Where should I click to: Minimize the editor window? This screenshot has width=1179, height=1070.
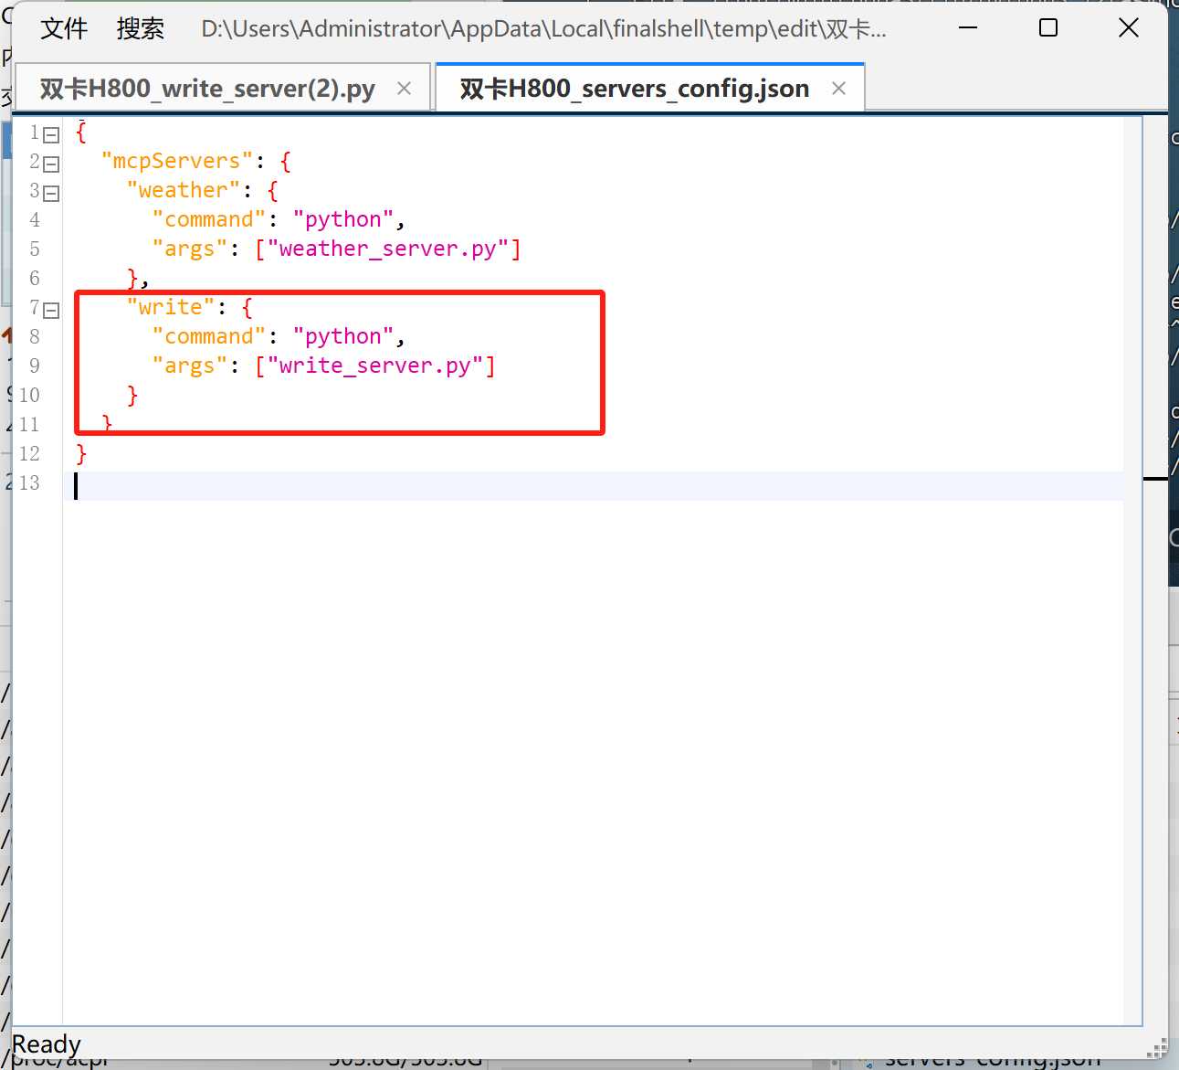[968, 28]
